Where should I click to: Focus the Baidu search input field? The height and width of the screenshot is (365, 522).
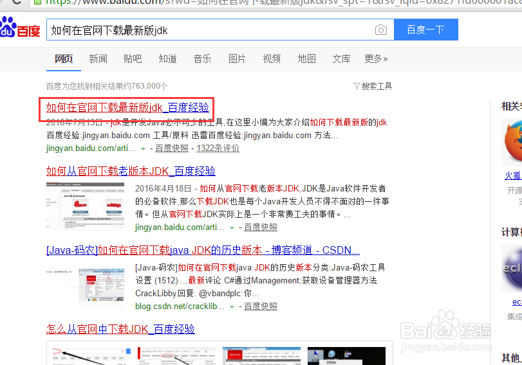pyautogui.click(x=220, y=30)
